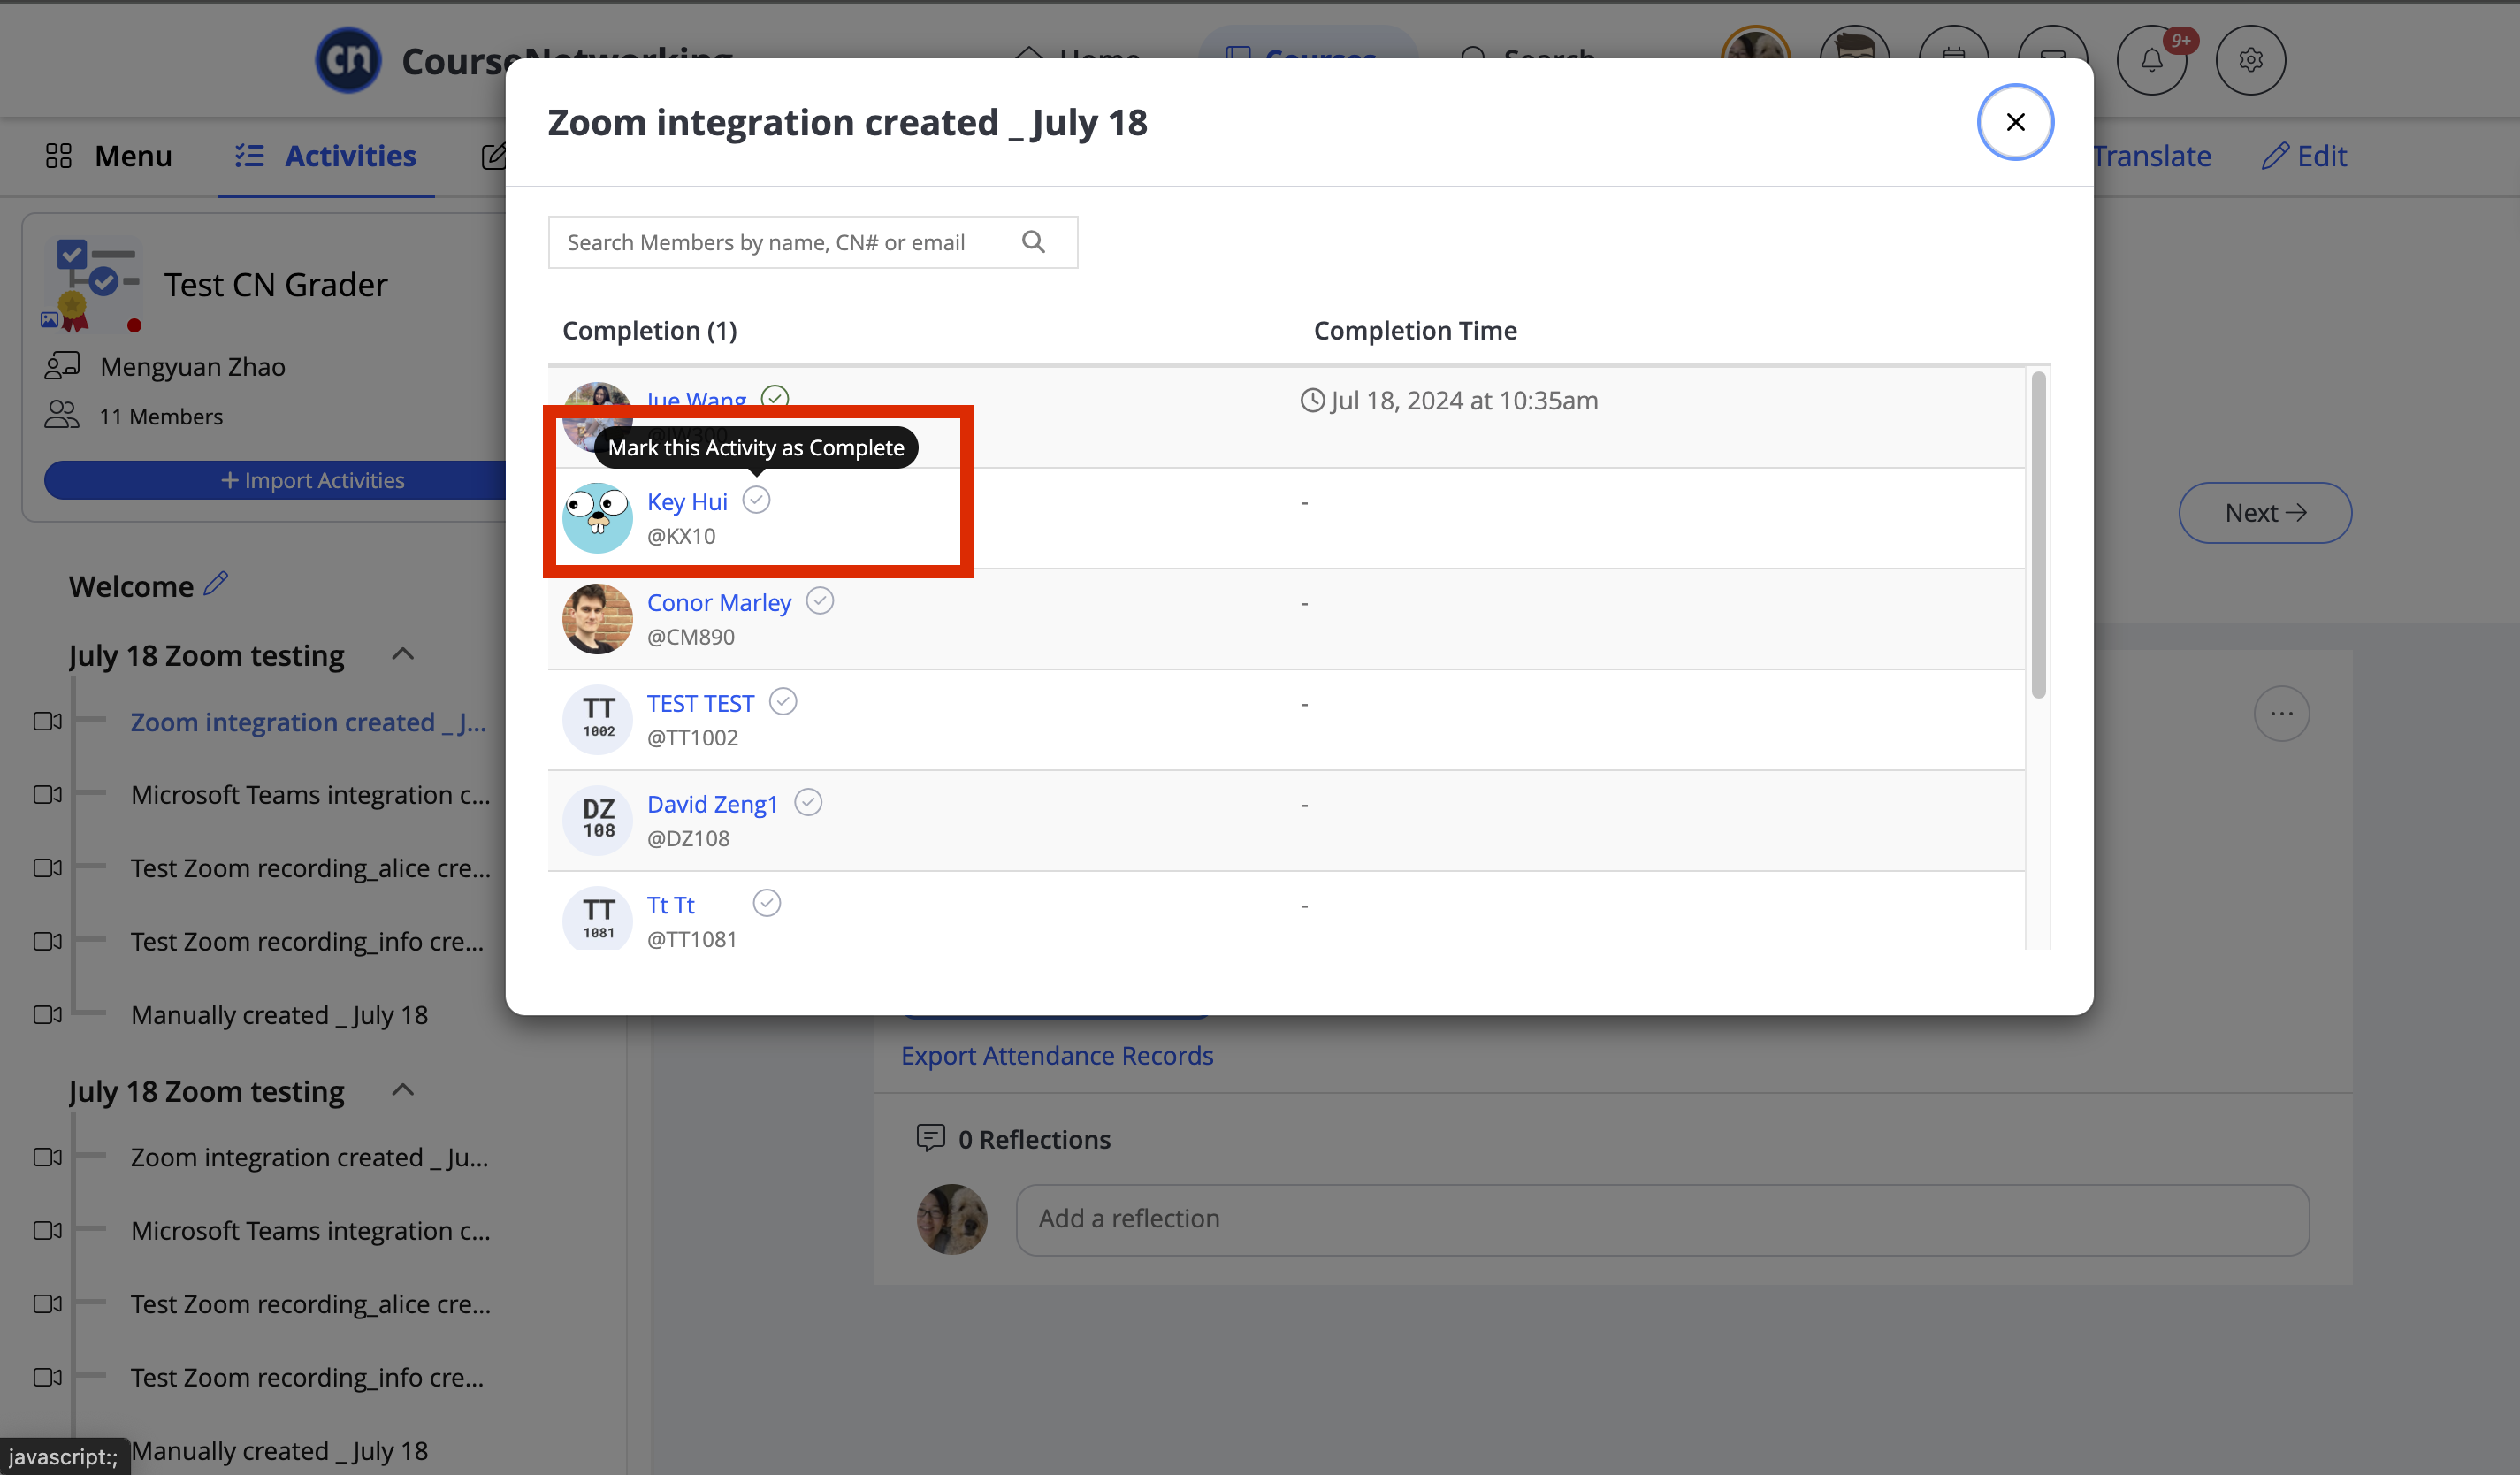Focus the Search Members input field
The height and width of the screenshot is (1475, 2520).
812,242
